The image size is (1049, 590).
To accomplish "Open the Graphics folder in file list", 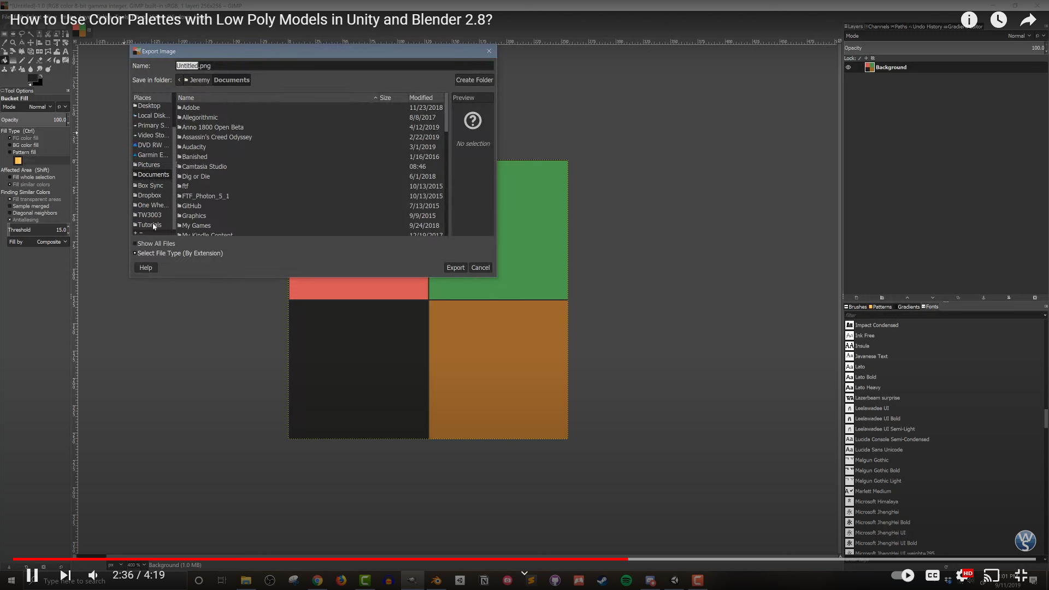I will coord(194,216).
